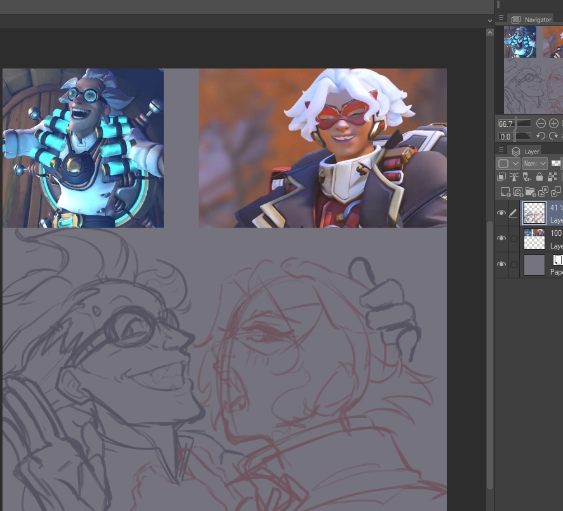Hide the 41% sketch layer
The width and height of the screenshot is (563, 511).
coord(501,213)
